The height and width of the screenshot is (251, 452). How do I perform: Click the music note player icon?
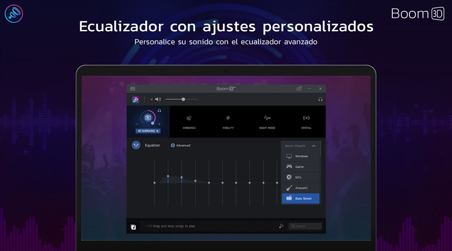(x=133, y=227)
